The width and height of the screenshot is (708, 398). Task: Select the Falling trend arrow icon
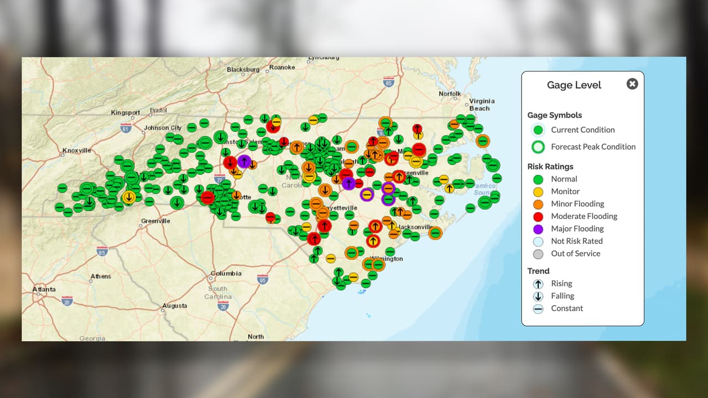click(538, 296)
